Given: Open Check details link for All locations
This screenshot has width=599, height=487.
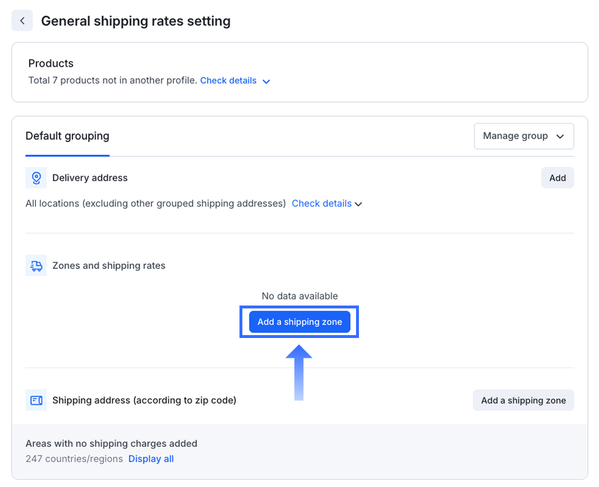Looking at the screenshot, I should pos(321,203).
